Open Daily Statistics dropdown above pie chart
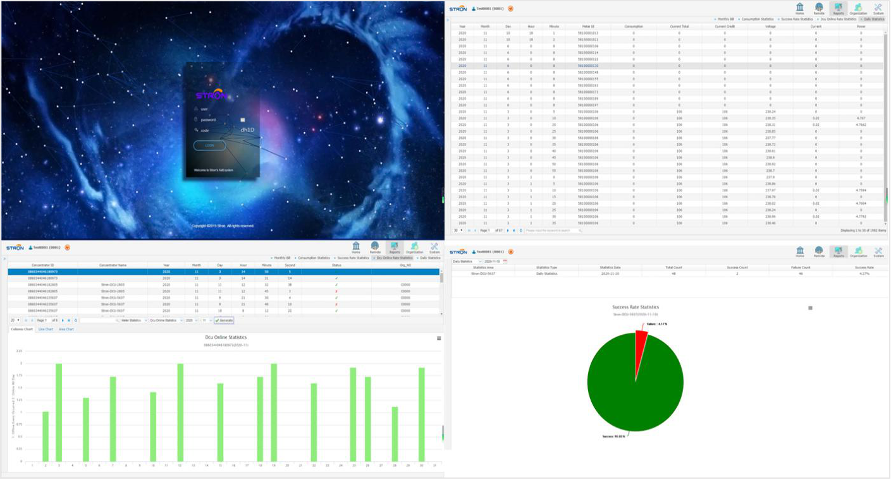This screenshot has width=891, height=480. coord(479,261)
